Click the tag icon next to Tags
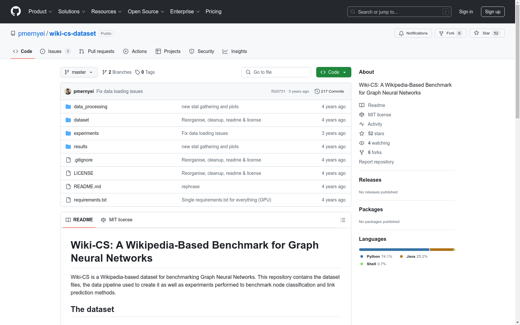The width and height of the screenshot is (520, 325). (137, 72)
